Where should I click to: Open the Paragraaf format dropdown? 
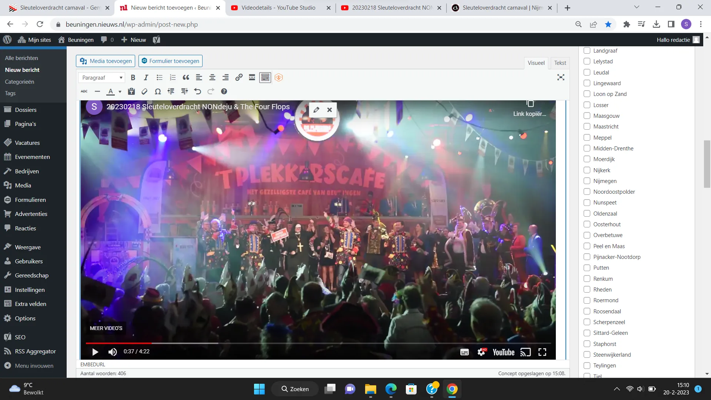[101, 78]
